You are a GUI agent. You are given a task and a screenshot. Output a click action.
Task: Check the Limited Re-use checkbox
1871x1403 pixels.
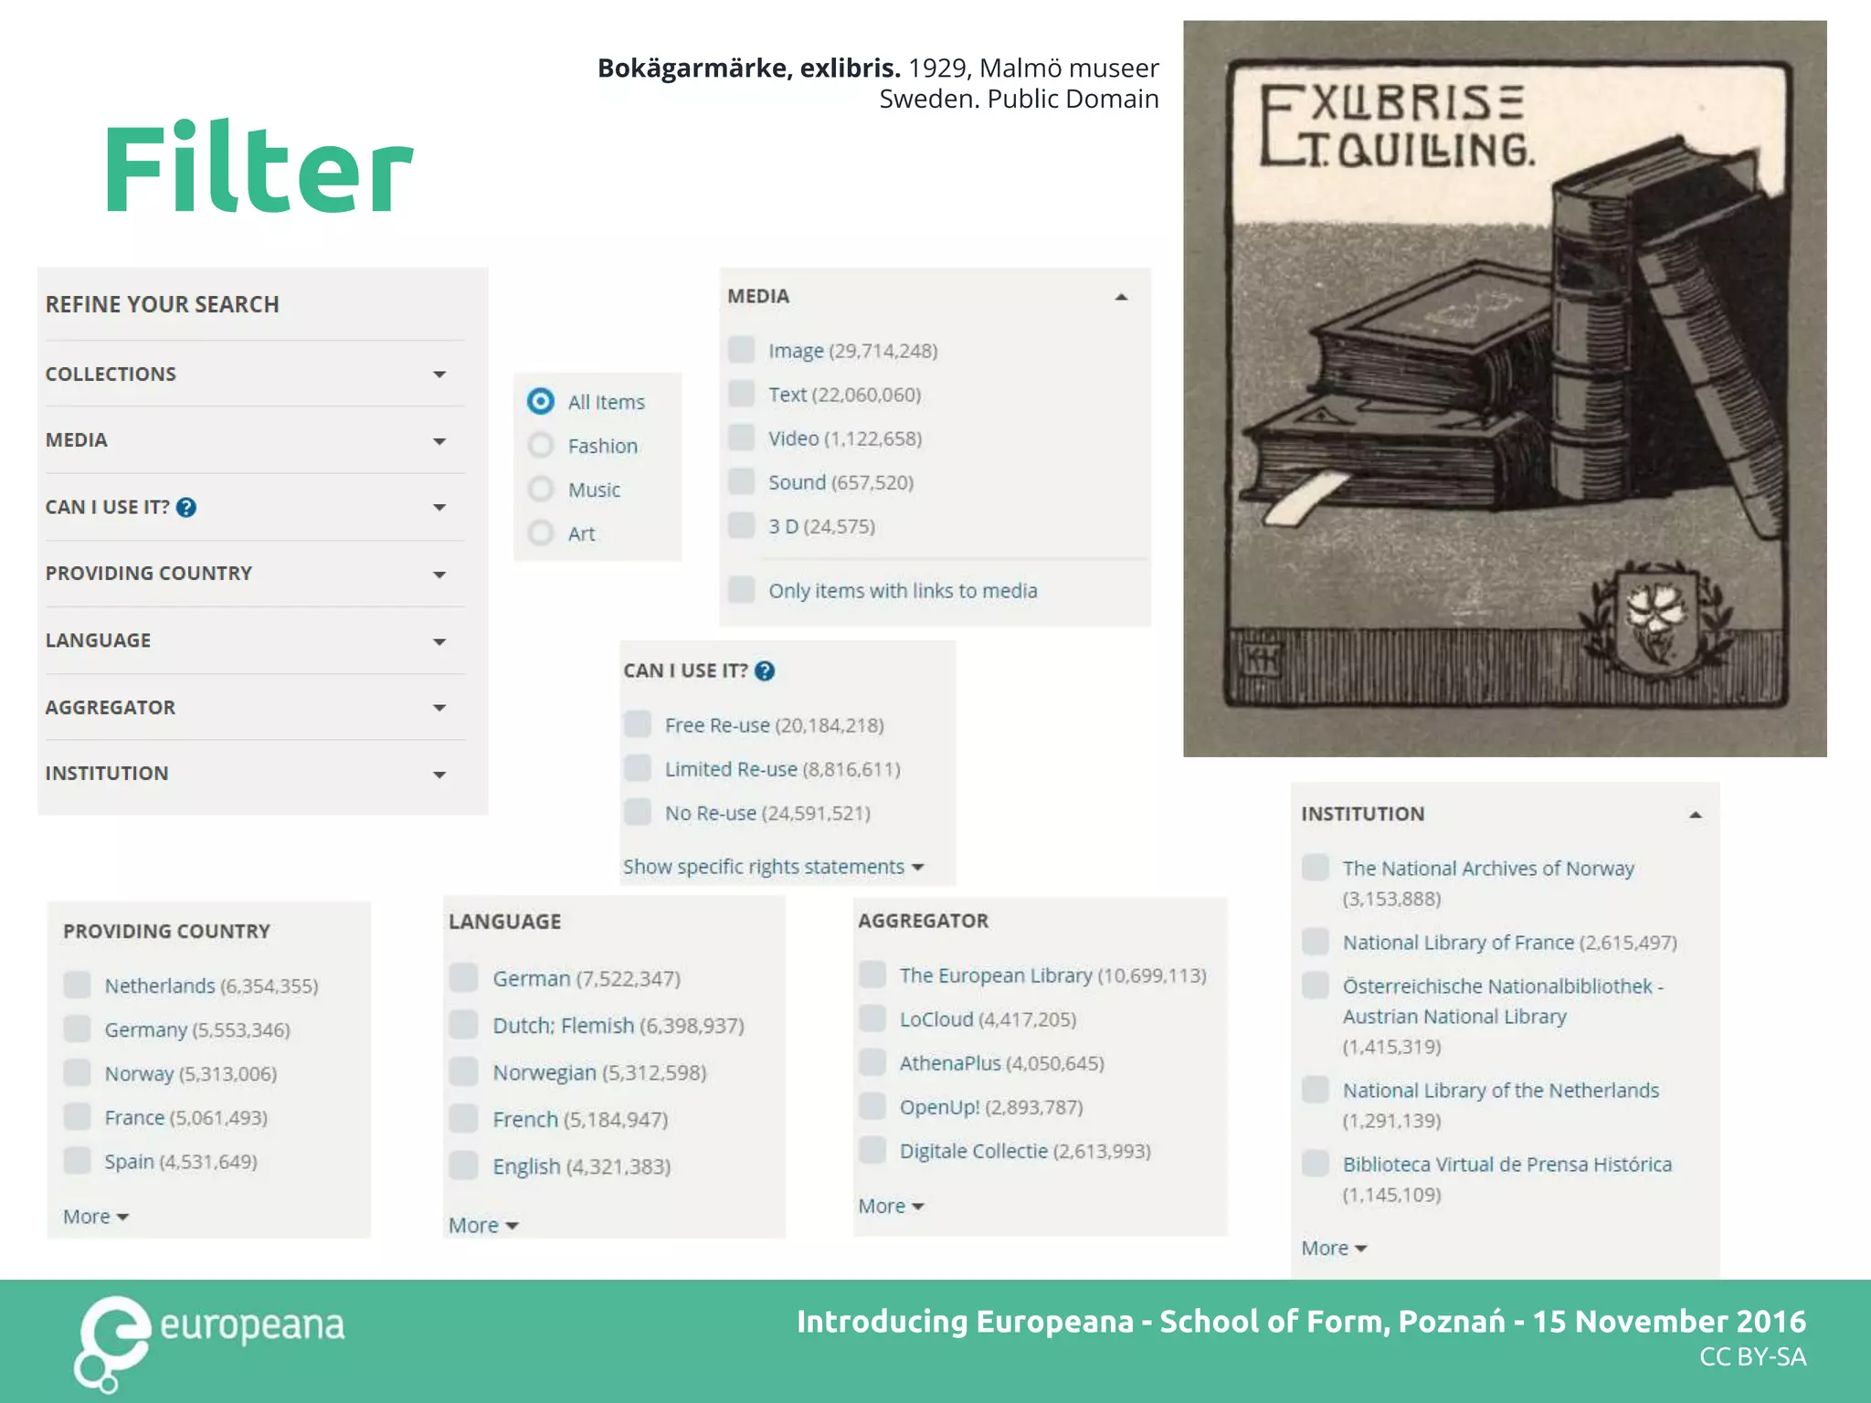pyautogui.click(x=638, y=768)
